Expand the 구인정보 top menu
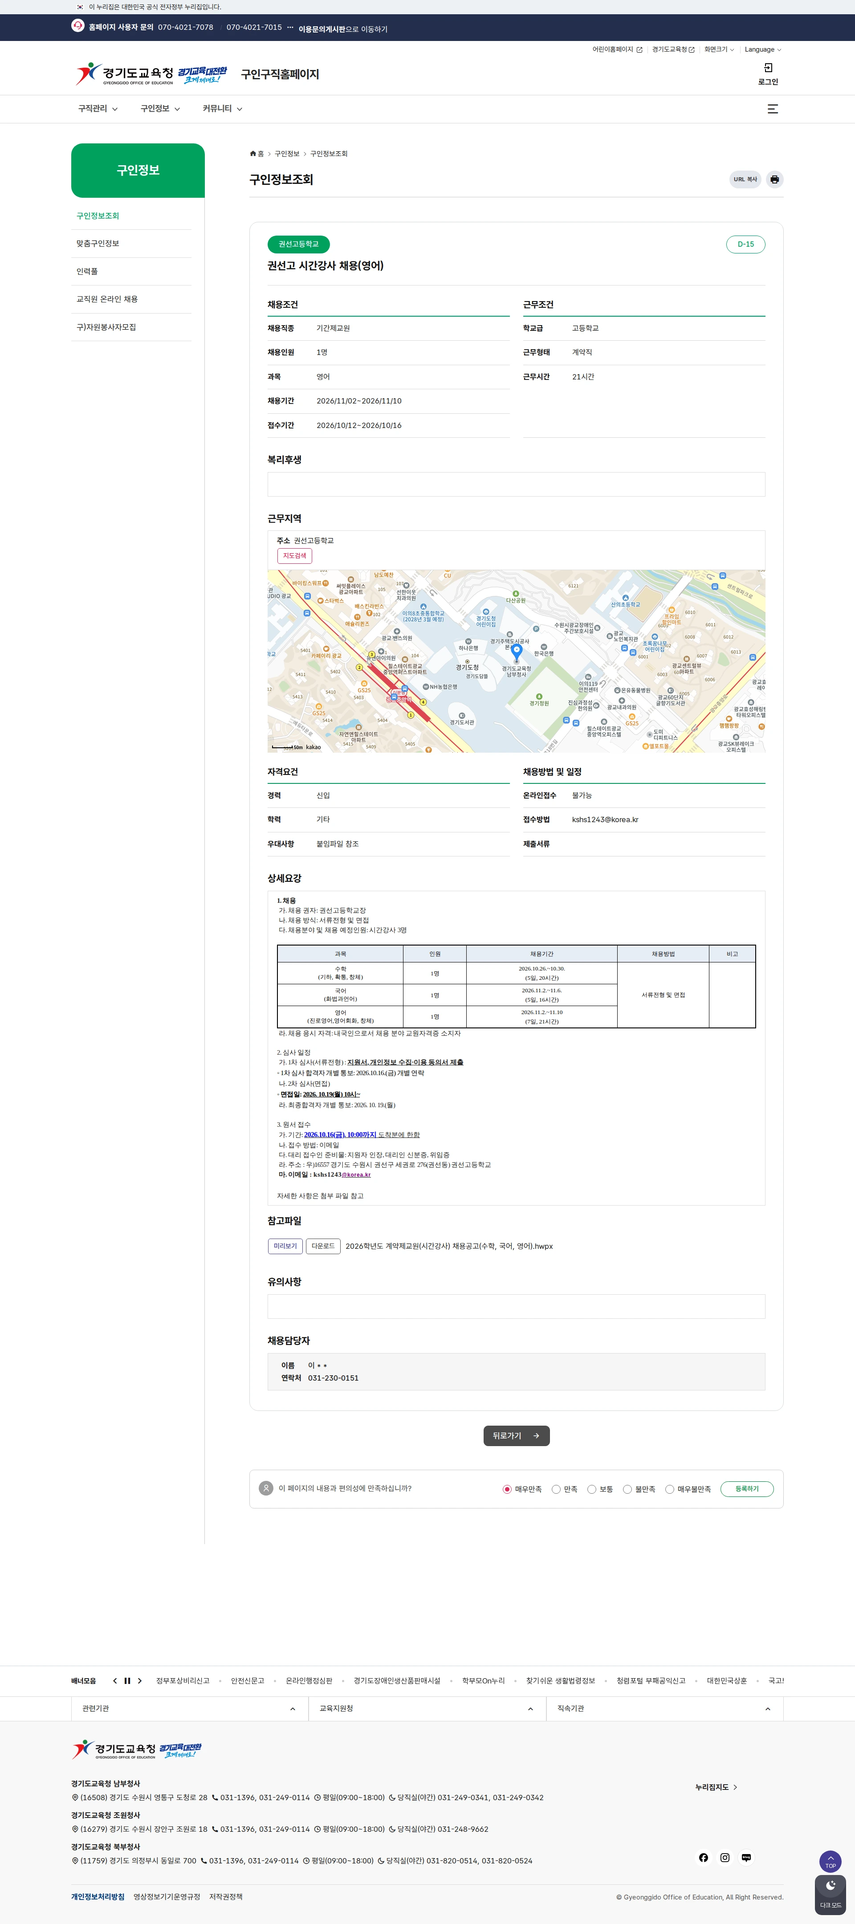The width and height of the screenshot is (855, 1924). pos(161,109)
